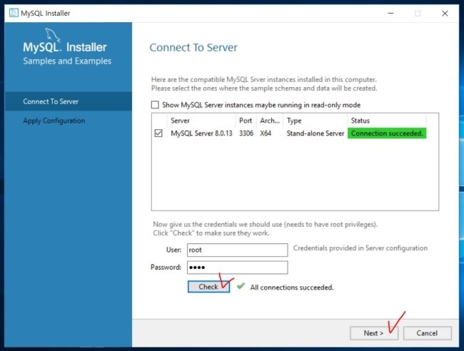Click the Server column header
This screenshot has height=351, width=464.
201,121
